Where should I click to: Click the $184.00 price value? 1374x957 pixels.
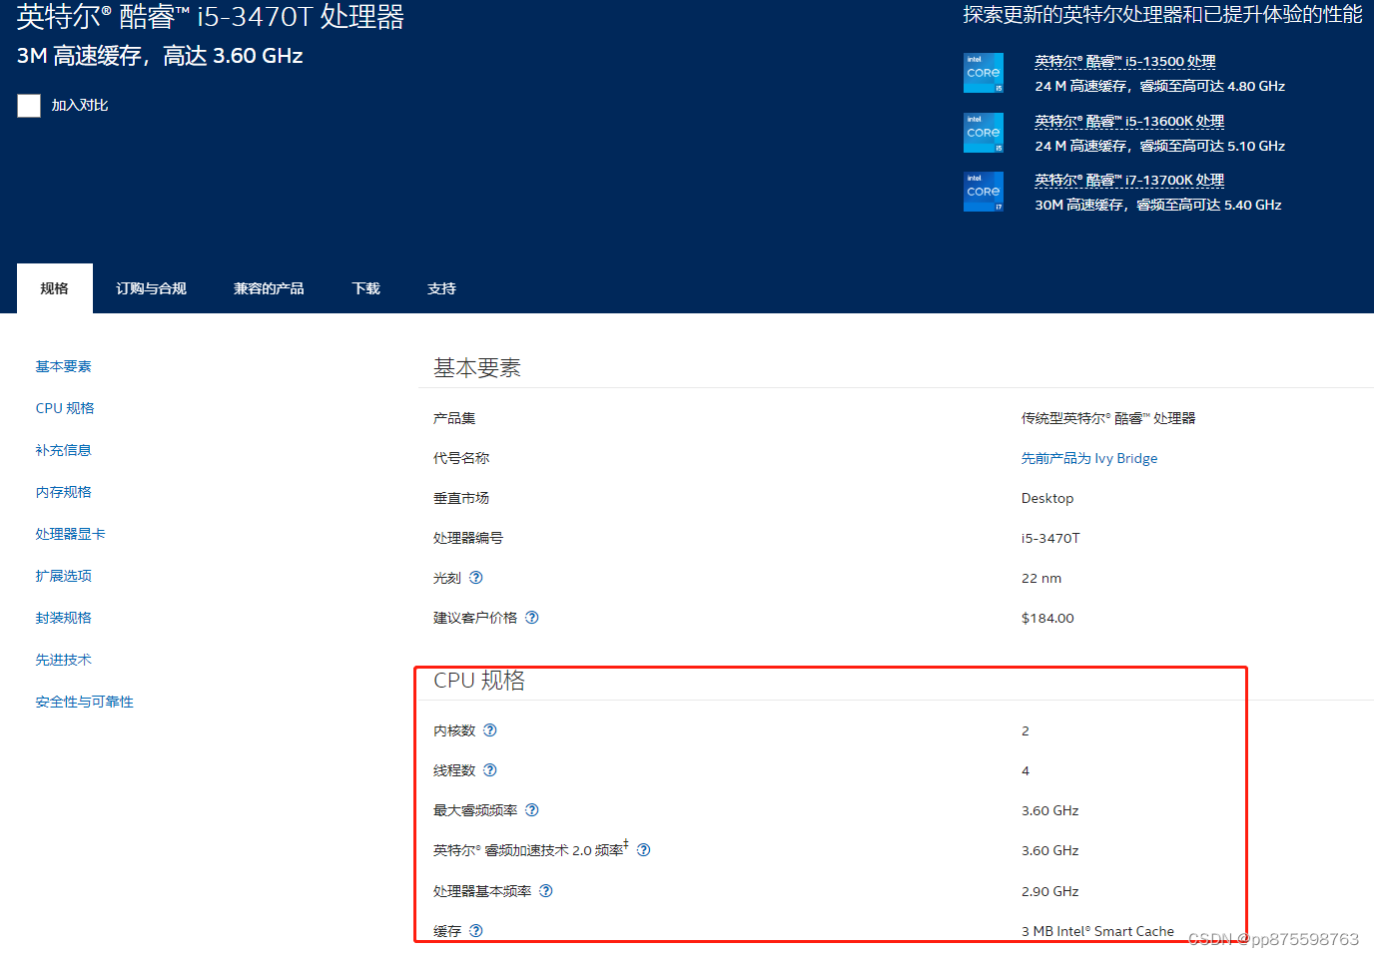click(1047, 618)
